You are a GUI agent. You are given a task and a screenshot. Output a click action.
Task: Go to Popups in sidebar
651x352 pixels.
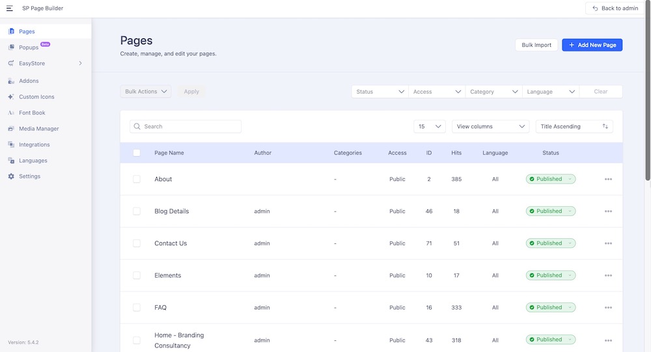coord(29,47)
